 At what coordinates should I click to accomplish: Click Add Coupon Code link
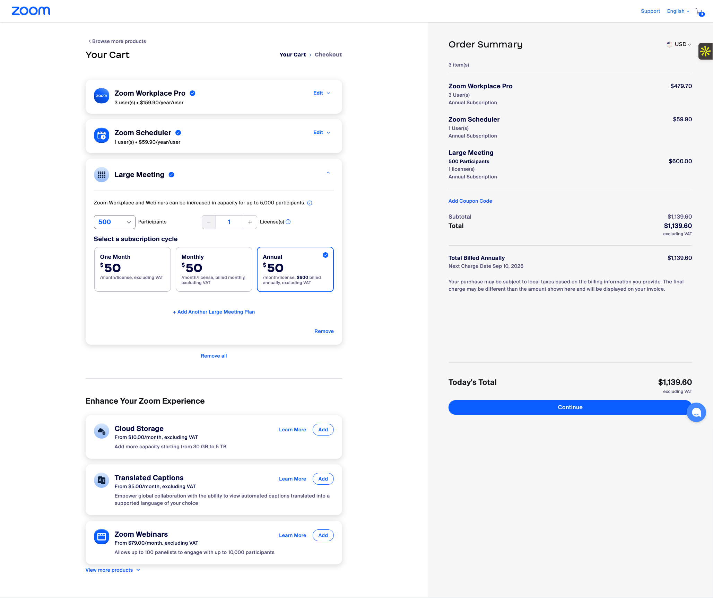(x=470, y=201)
